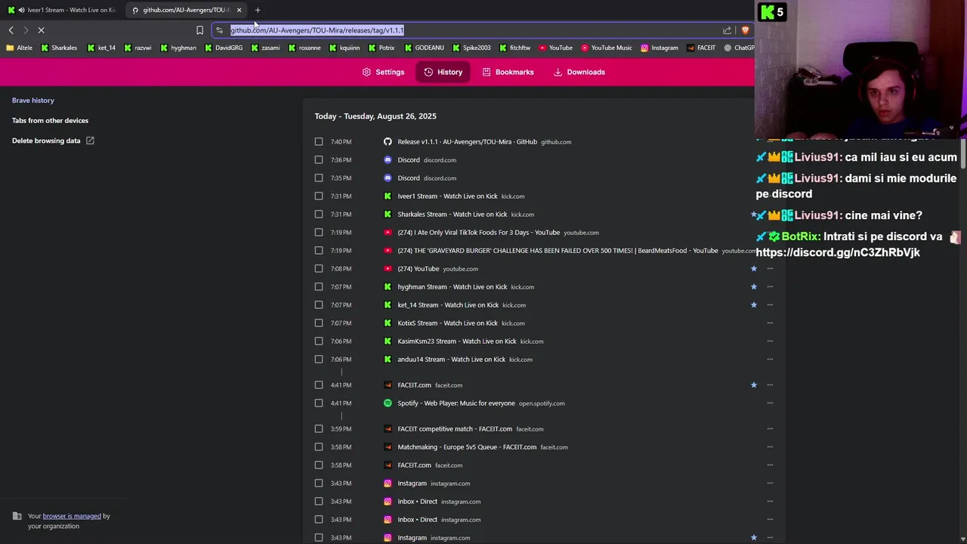
Task: Open a new tab with plus icon
Action: pyautogui.click(x=258, y=10)
